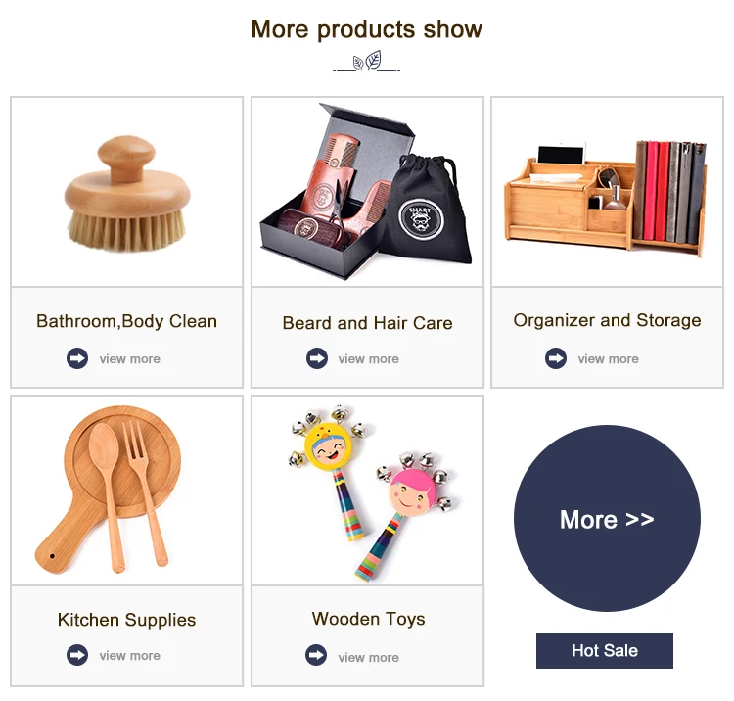Click the leaf decoration icon below heading
Viewport: 734px width, 701px height.
coord(367,61)
